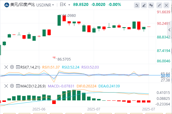Screen dimensions: 172x114
Task: Expand the RSI panel plus box
Action: [x=18, y=67]
